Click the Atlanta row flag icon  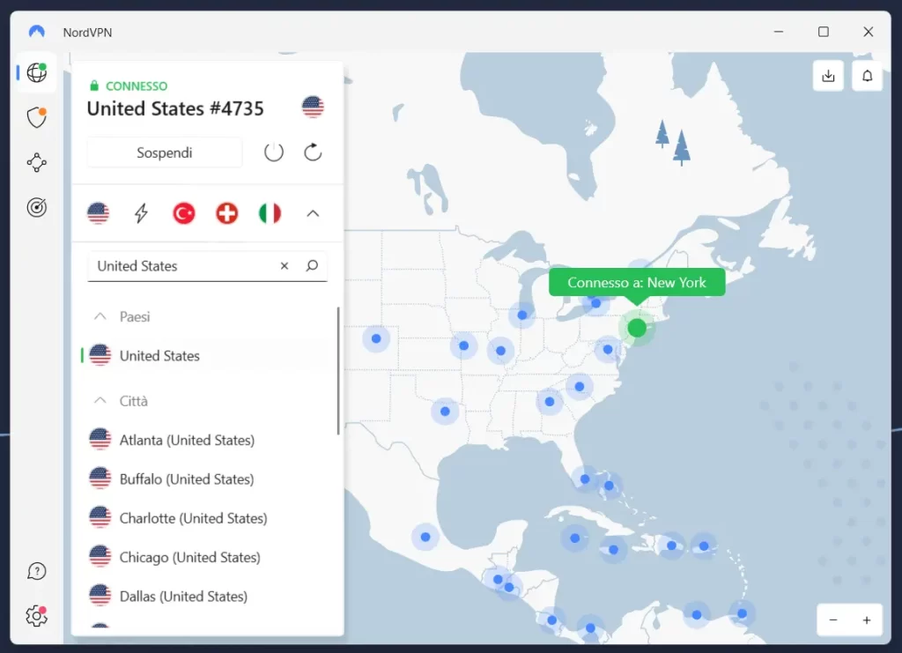click(x=100, y=440)
